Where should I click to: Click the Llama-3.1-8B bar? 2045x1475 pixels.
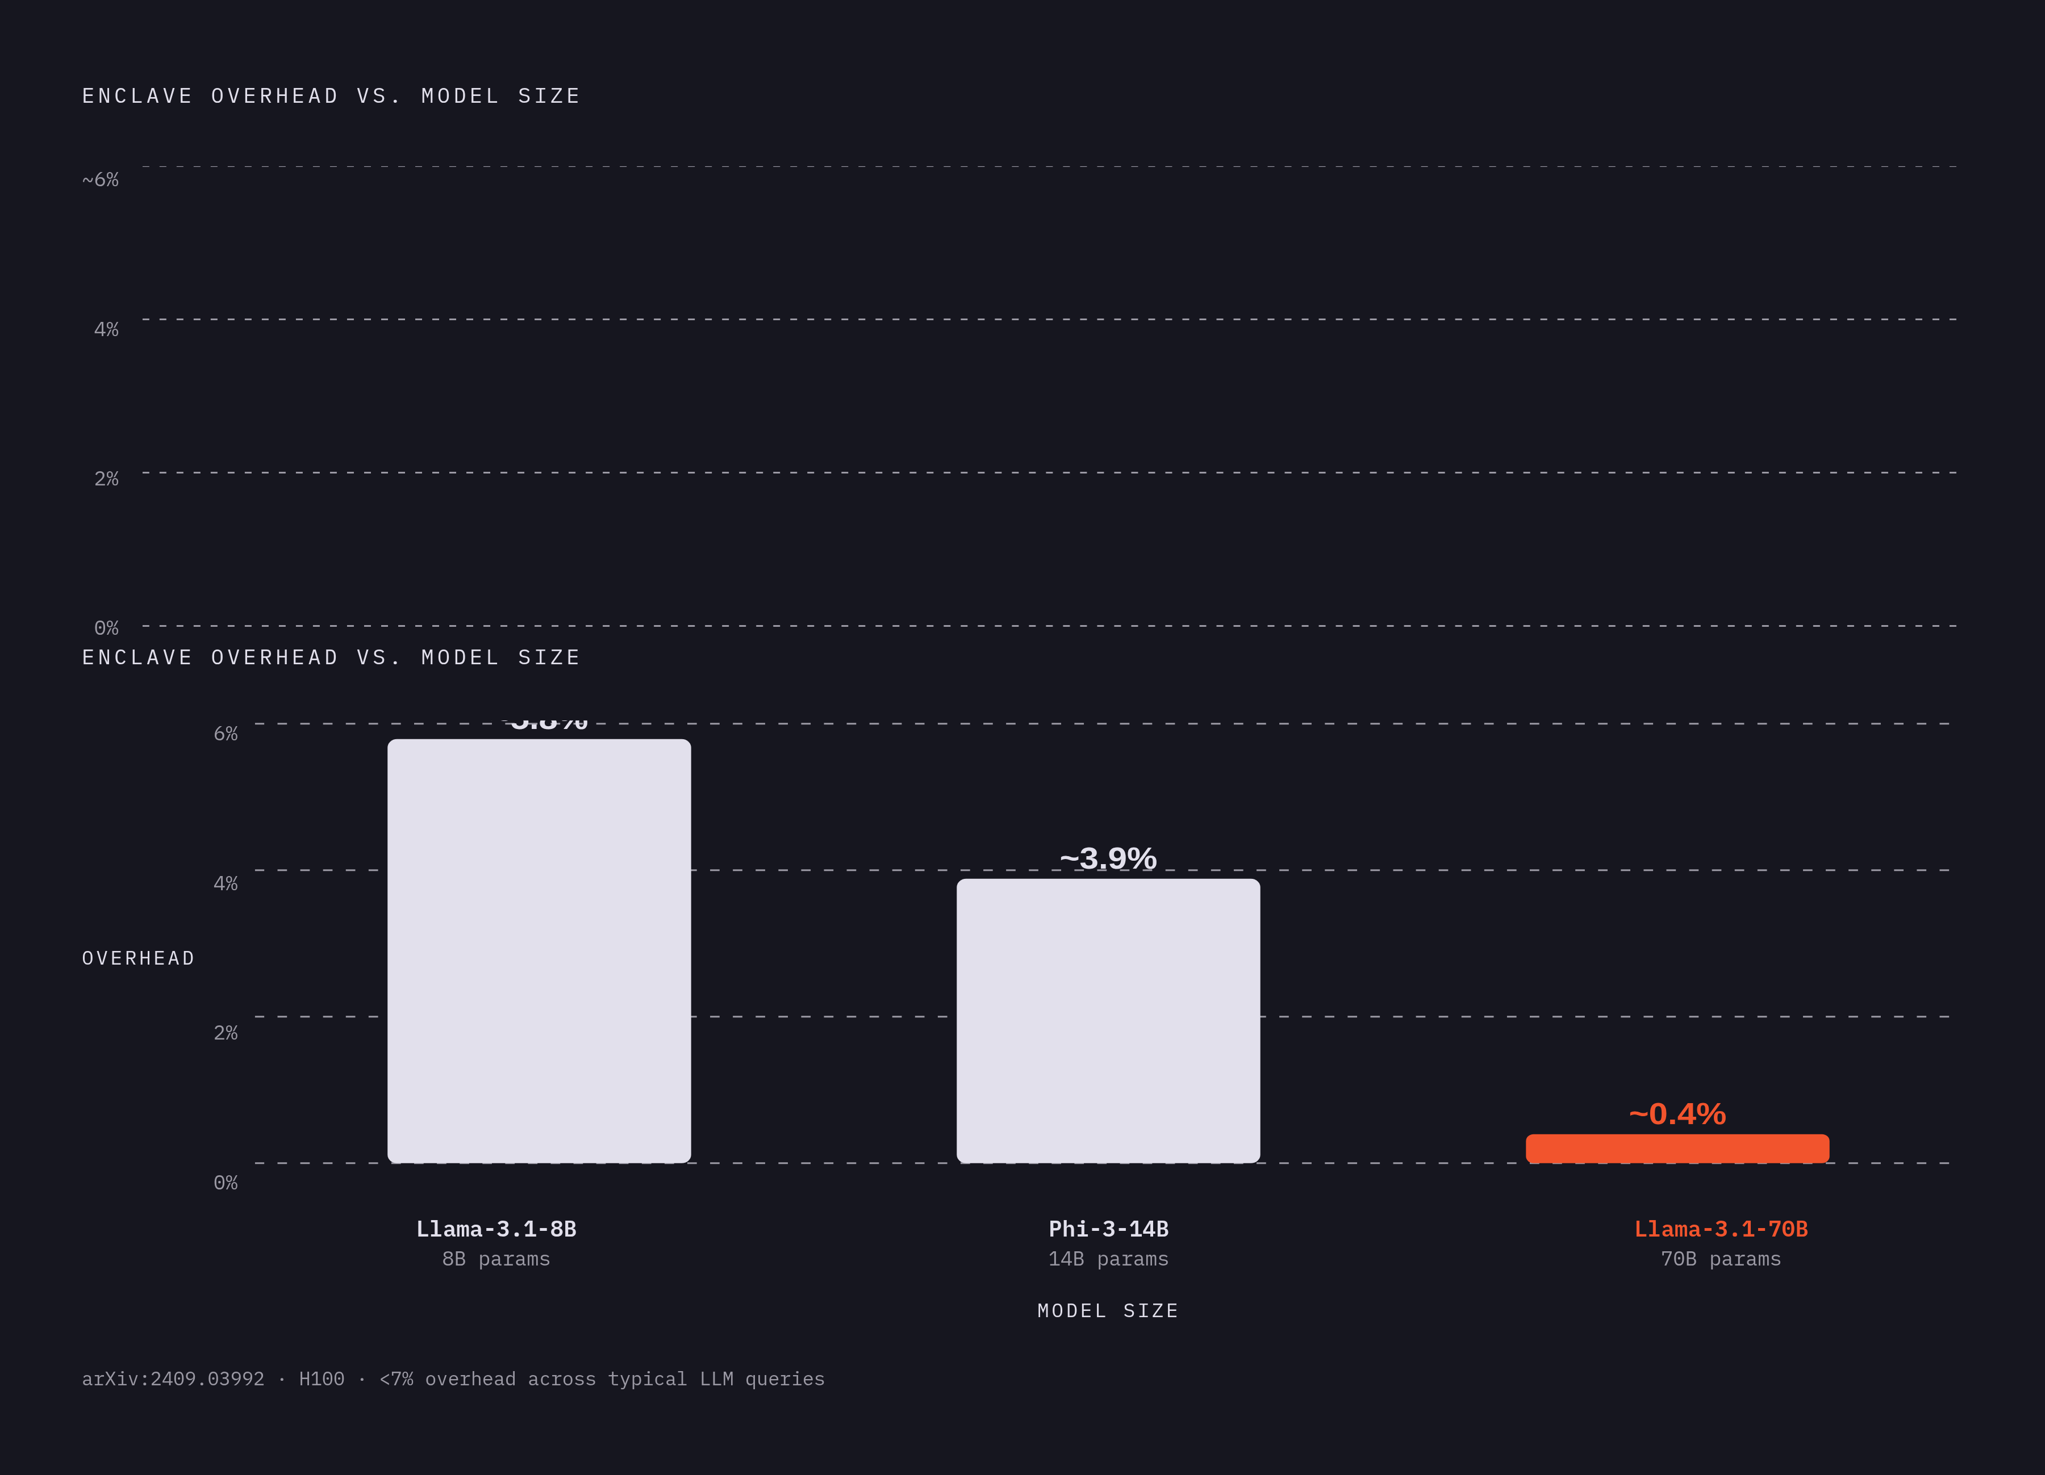[539, 950]
